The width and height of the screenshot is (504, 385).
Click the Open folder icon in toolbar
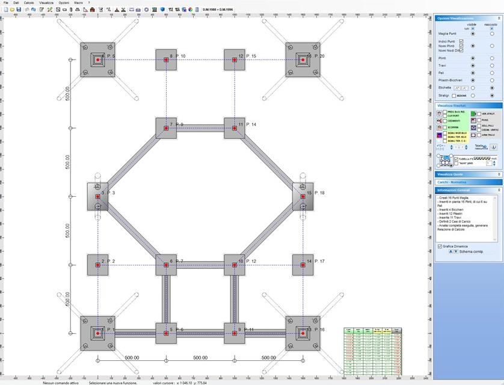click(13, 10)
